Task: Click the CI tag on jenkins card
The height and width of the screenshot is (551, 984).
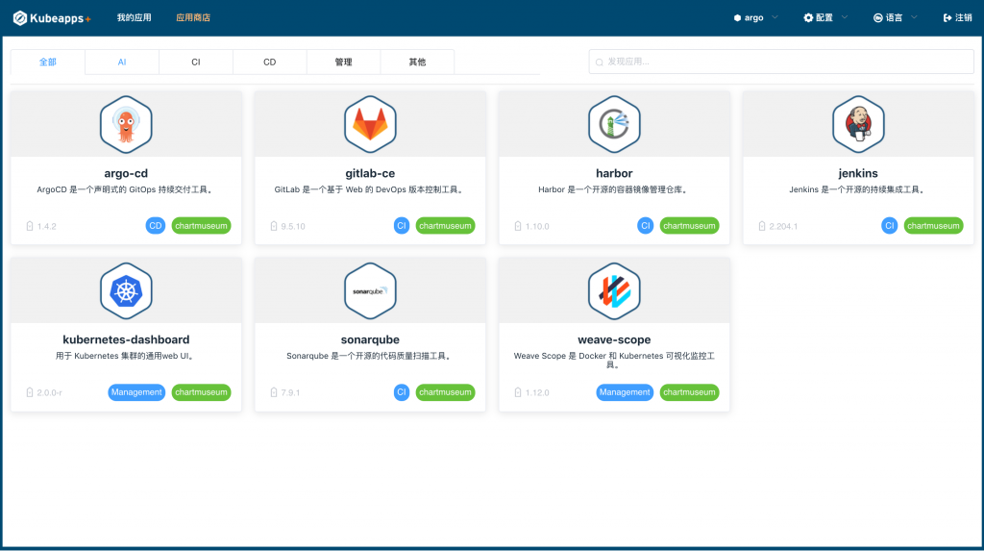Action: point(889,226)
